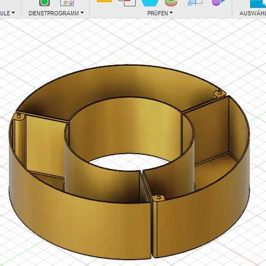
Task: Select the blue overlapping-squares PRÜFEN icon
Action: pos(195,3)
